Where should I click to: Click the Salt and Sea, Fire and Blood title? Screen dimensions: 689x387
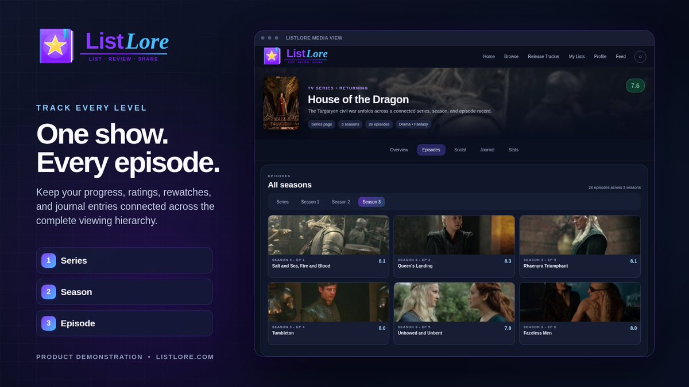pyautogui.click(x=301, y=266)
